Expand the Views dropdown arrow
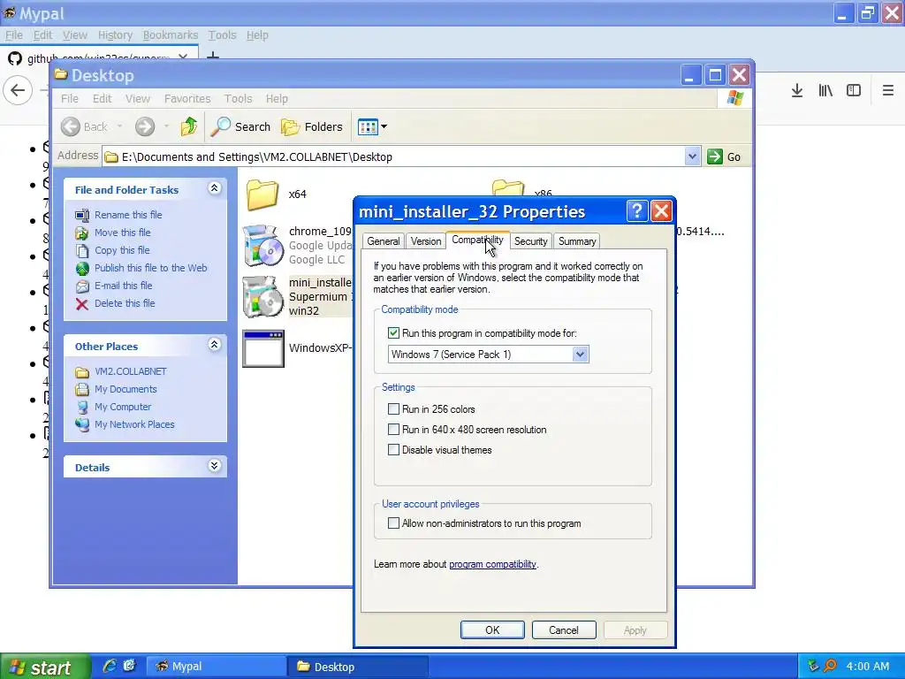The image size is (905, 679). [384, 126]
